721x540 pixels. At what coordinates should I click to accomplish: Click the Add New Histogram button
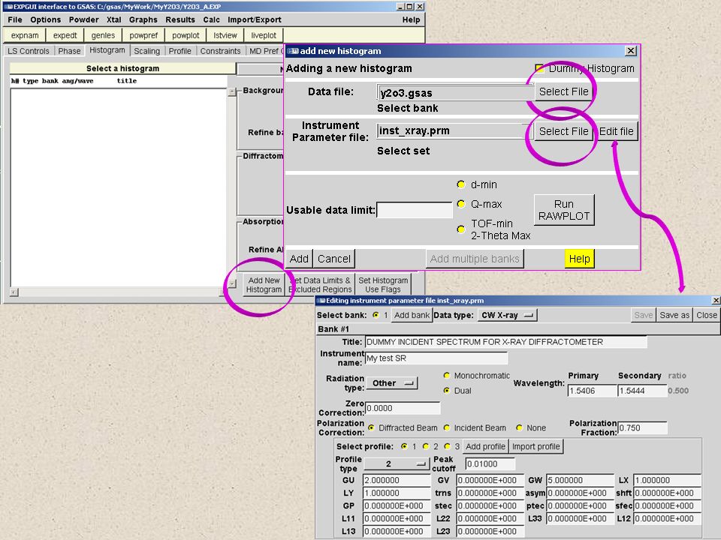click(x=264, y=285)
